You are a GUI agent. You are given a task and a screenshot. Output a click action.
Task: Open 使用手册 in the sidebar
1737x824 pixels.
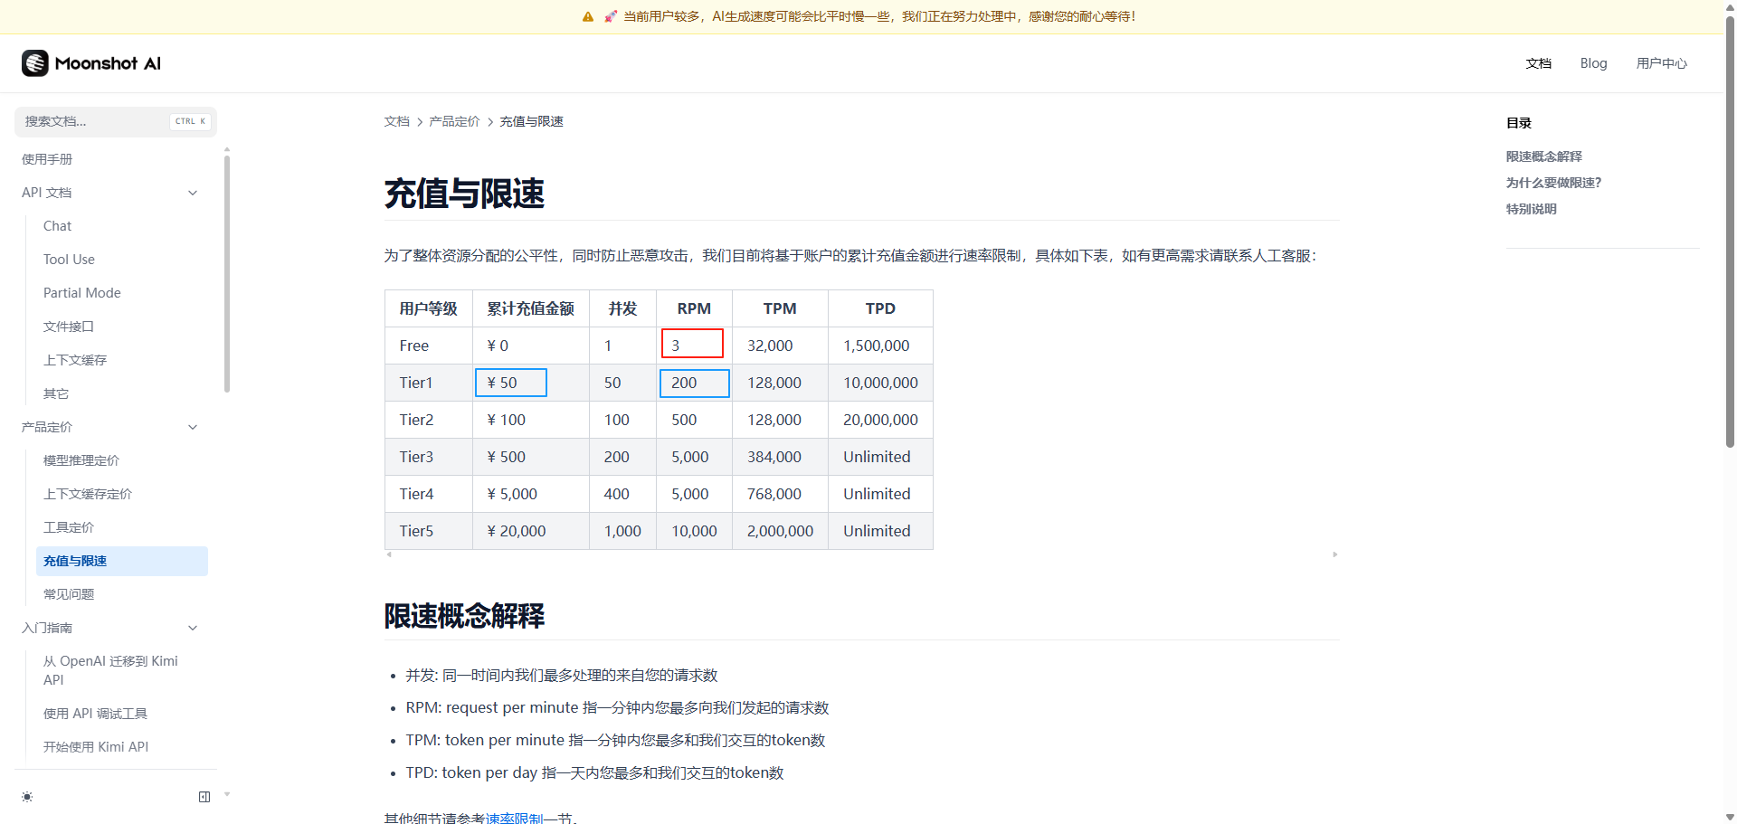pyautogui.click(x=47, y=159)
